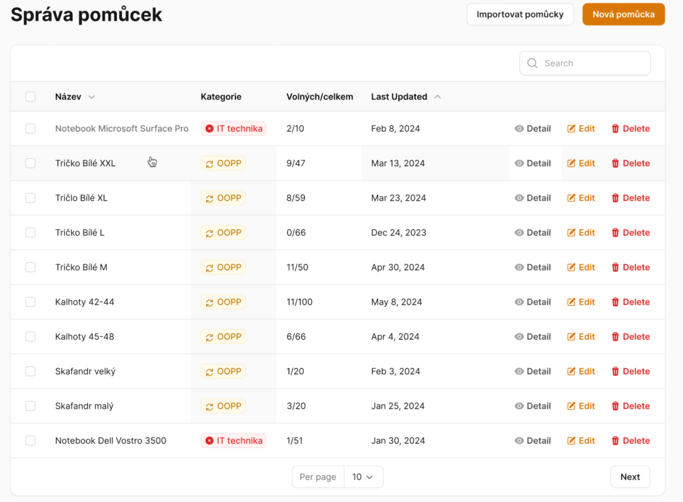Toggle the select-all checkbox in the table header

click(31, 97)
